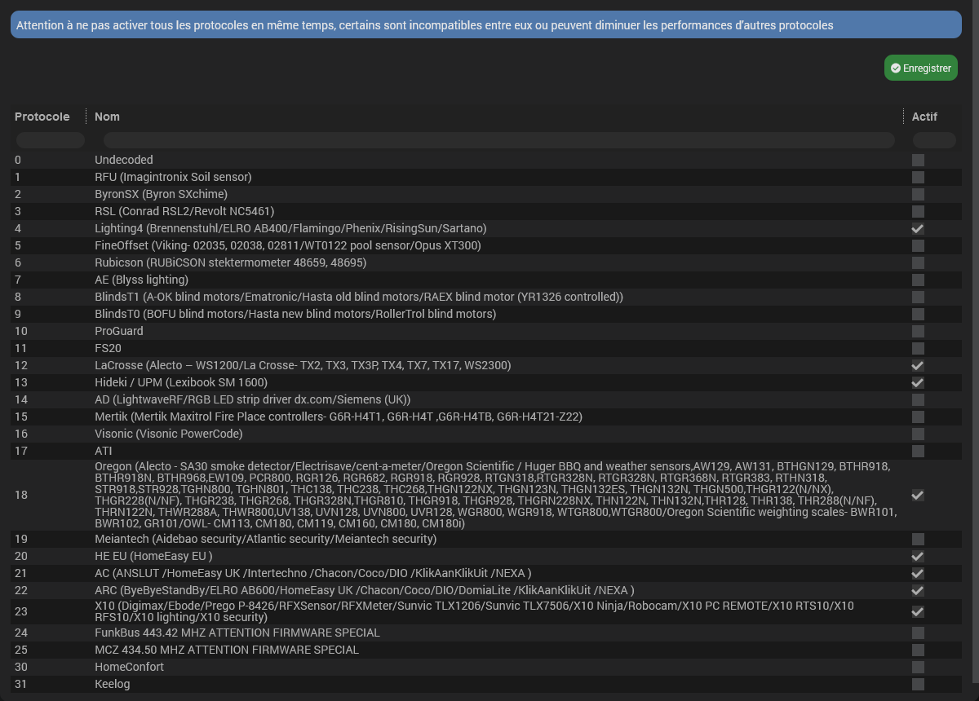
Task: Untick the AC ANSLUT protocol checkbox
Action: pyautogui.click(x=919, y=574)
